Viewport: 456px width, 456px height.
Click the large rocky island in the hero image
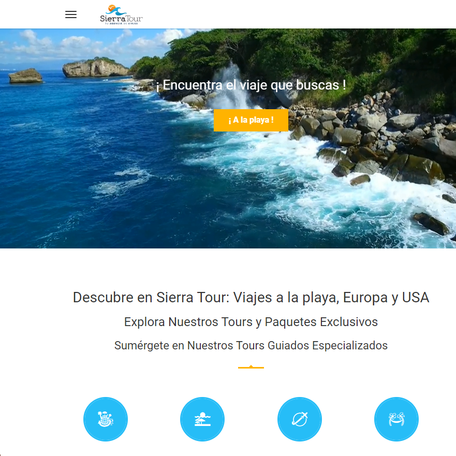pos(96,67)
